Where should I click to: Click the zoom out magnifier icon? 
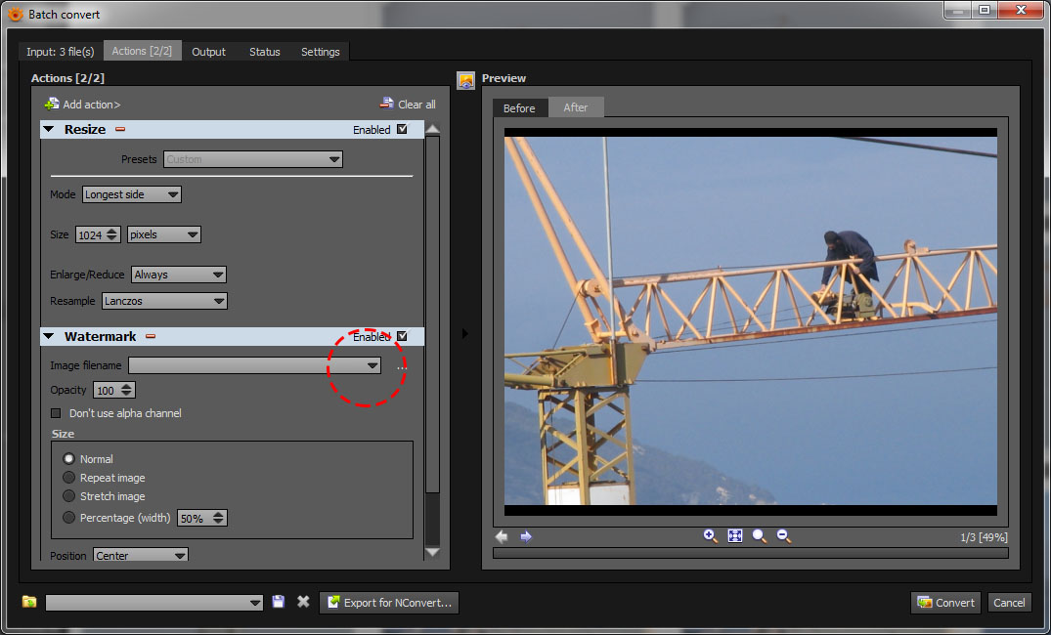783,536
